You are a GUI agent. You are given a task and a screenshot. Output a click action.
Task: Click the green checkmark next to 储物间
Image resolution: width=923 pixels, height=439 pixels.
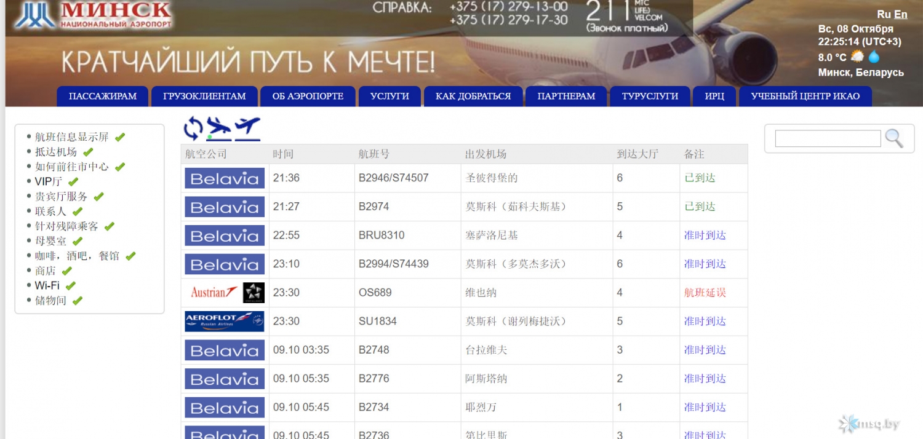tap(77, 301)
